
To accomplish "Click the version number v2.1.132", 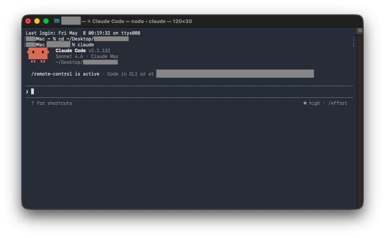I will (x=99, y=51).
